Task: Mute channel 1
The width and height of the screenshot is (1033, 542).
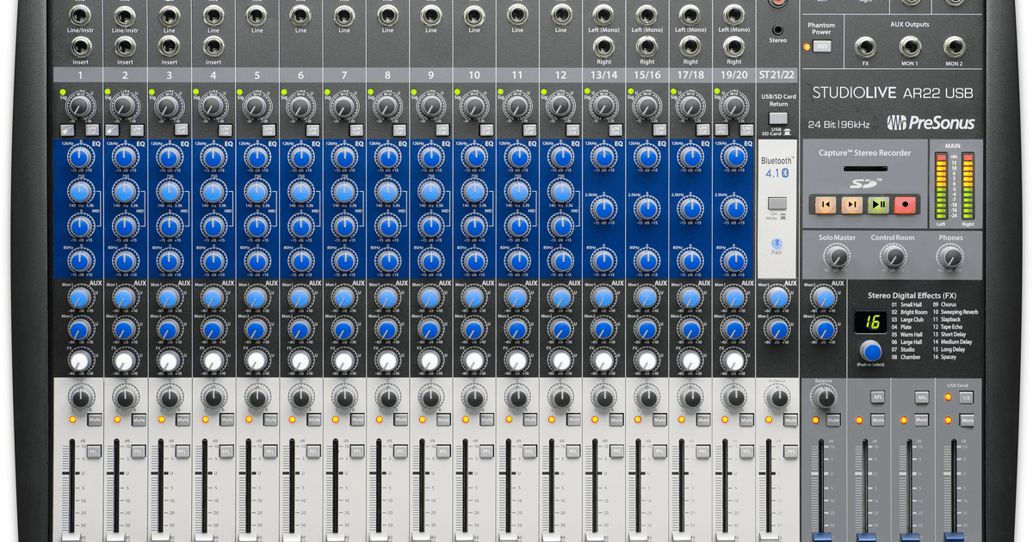Action: (x=95, y=420)
